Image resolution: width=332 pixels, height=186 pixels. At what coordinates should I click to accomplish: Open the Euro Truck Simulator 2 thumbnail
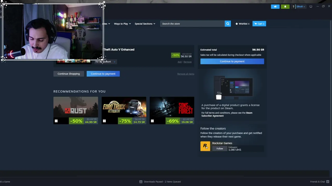point(124,111)
